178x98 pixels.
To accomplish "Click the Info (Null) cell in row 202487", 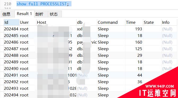I will click(x=167, y=49).
